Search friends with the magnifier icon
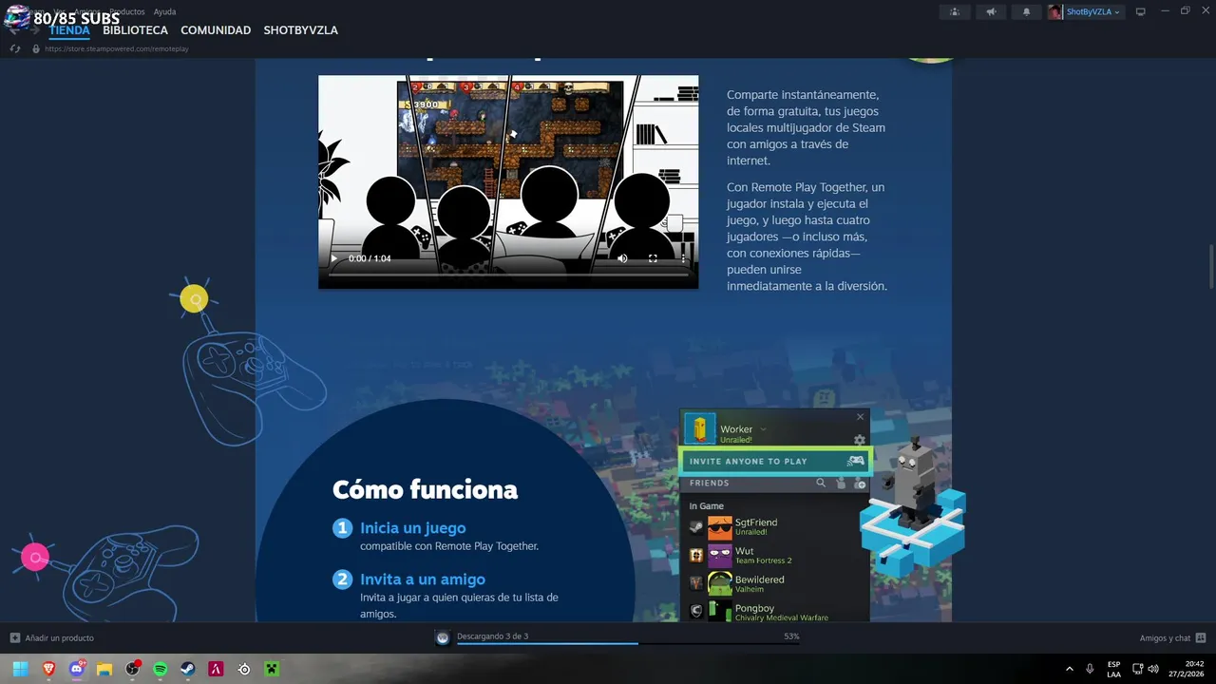1216x684 pixels. point(821,484)
